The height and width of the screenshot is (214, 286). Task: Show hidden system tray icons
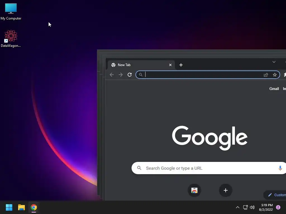[x=237, y=207]
